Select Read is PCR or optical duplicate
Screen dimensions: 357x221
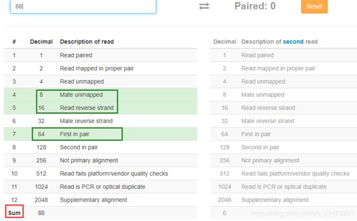101,187
